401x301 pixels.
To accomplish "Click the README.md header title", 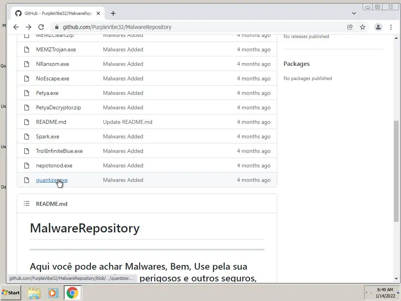I will click(52, 204).
